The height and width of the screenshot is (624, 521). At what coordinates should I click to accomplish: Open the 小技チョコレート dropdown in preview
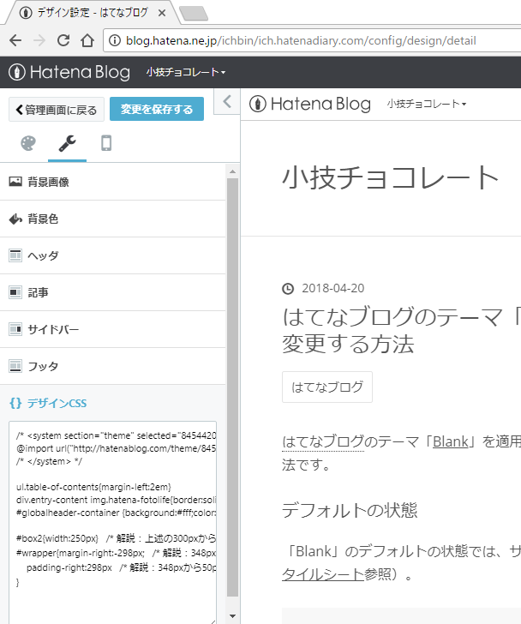click(x=427, y=105)
